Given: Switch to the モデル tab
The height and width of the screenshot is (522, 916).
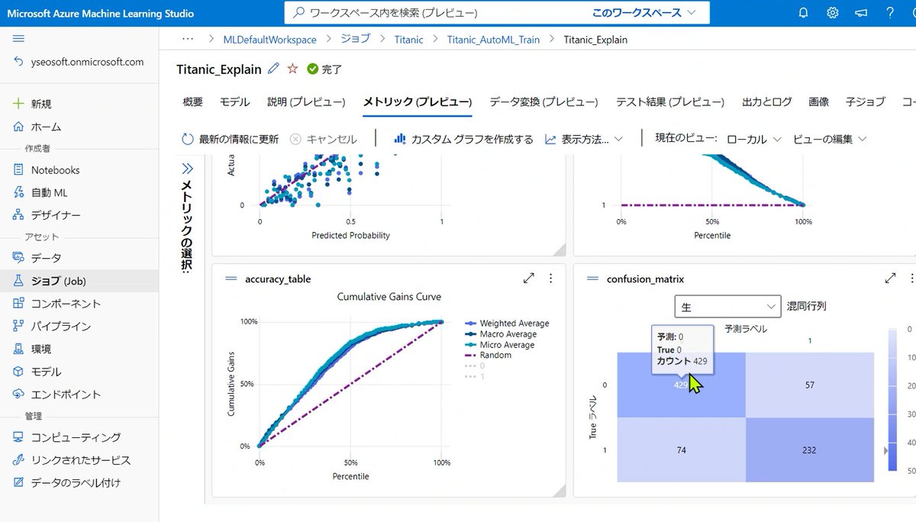Looking at the screenshot, I should point(235,102).
